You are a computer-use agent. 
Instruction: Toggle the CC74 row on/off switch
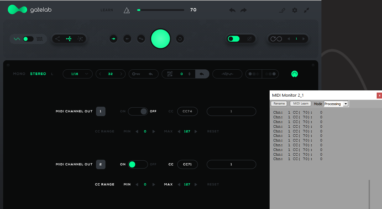pos(138,111)
